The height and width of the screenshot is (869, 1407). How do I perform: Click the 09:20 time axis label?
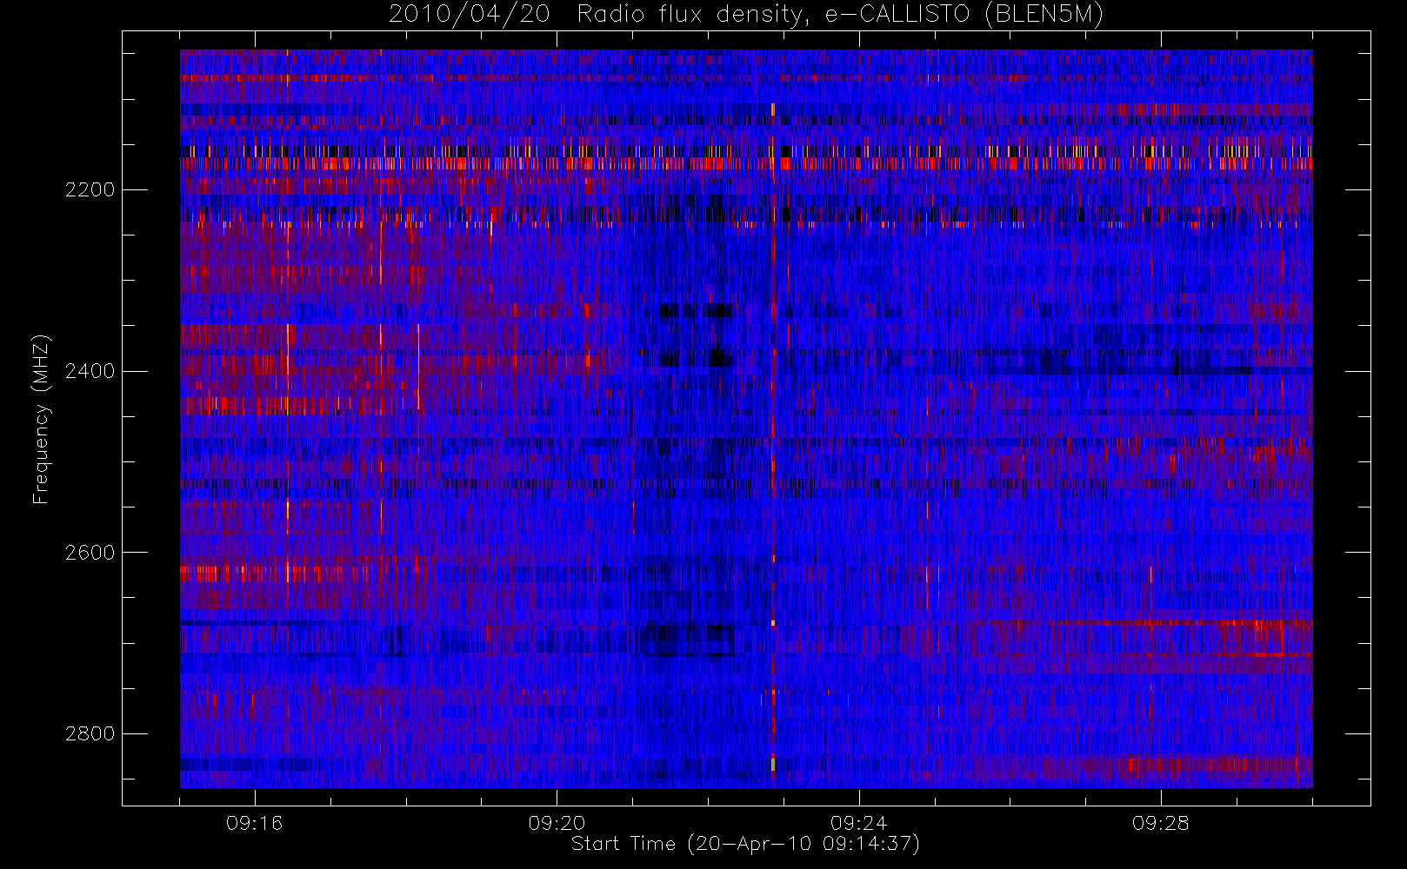point(557,823)
